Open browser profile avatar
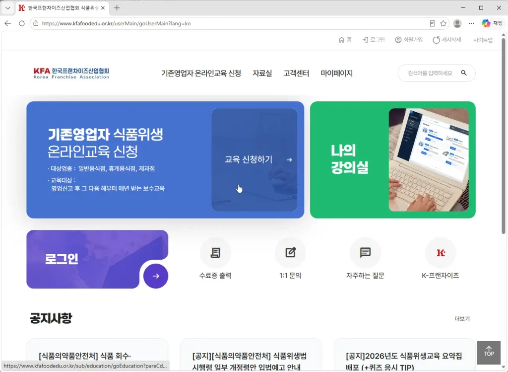The height and width of the screenshot is (372, 508). tap(457, 23)
